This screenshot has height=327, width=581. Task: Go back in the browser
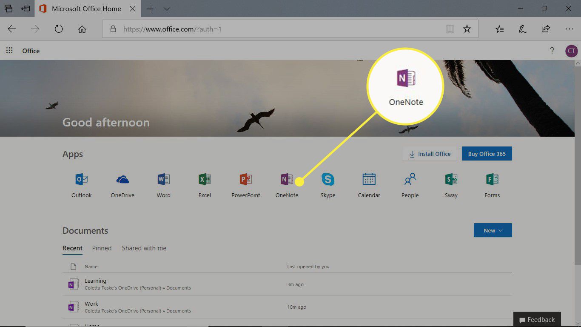coord(12,29)
